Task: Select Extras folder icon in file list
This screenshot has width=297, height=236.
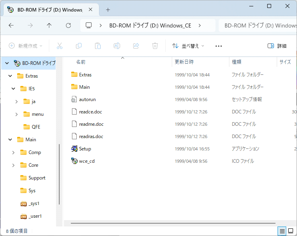Action: coord(74,74)
